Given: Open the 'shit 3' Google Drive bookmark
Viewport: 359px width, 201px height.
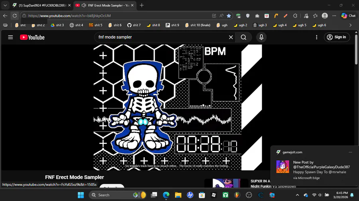Looking at the screenshot, I should (x=57, y=25).
